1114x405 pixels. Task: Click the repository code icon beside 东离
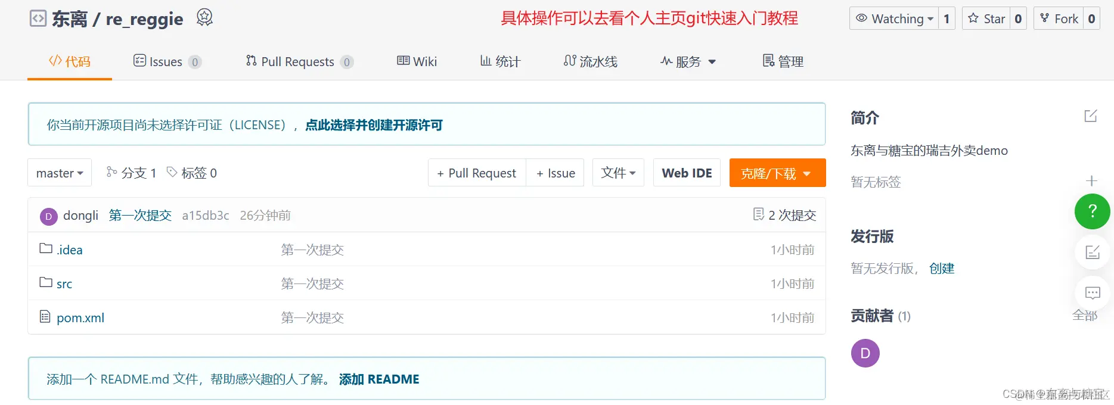[38, 18]
